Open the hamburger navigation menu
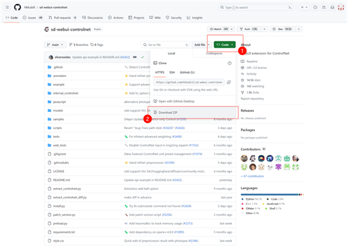Screen dimensions: 348x248 [8, 8]
